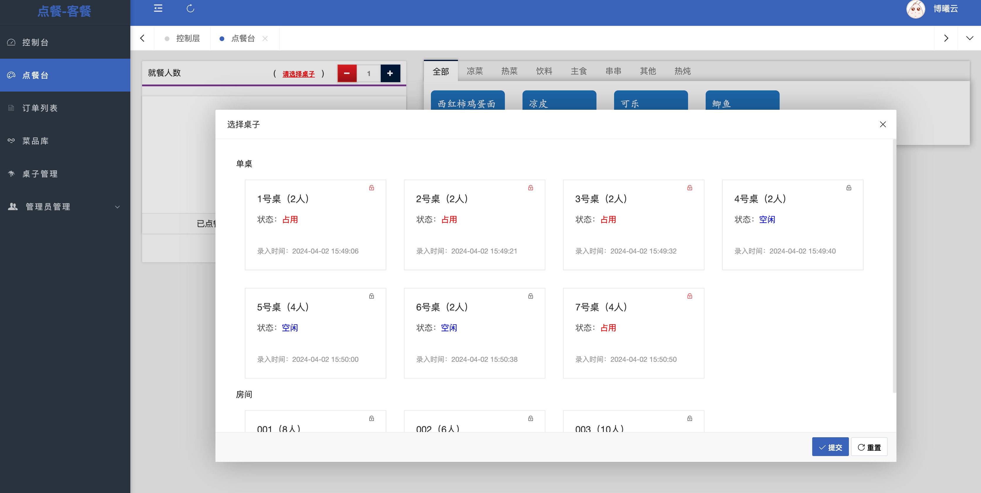This screenshot has width=981, height=493.
Task: Click lock icon on 1号桌 card
Action: (371, 188)
